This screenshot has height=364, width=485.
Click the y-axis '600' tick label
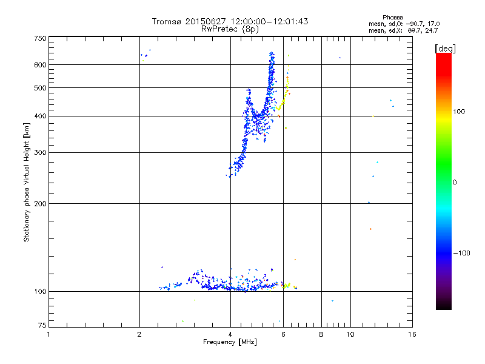[x=40, y=65]
